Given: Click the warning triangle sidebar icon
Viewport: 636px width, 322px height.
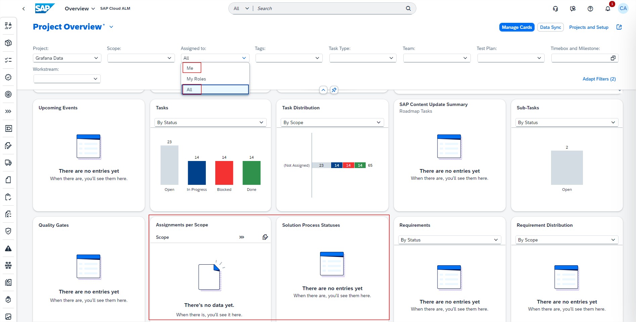Looking at the screenshot, I should [8, 249].
